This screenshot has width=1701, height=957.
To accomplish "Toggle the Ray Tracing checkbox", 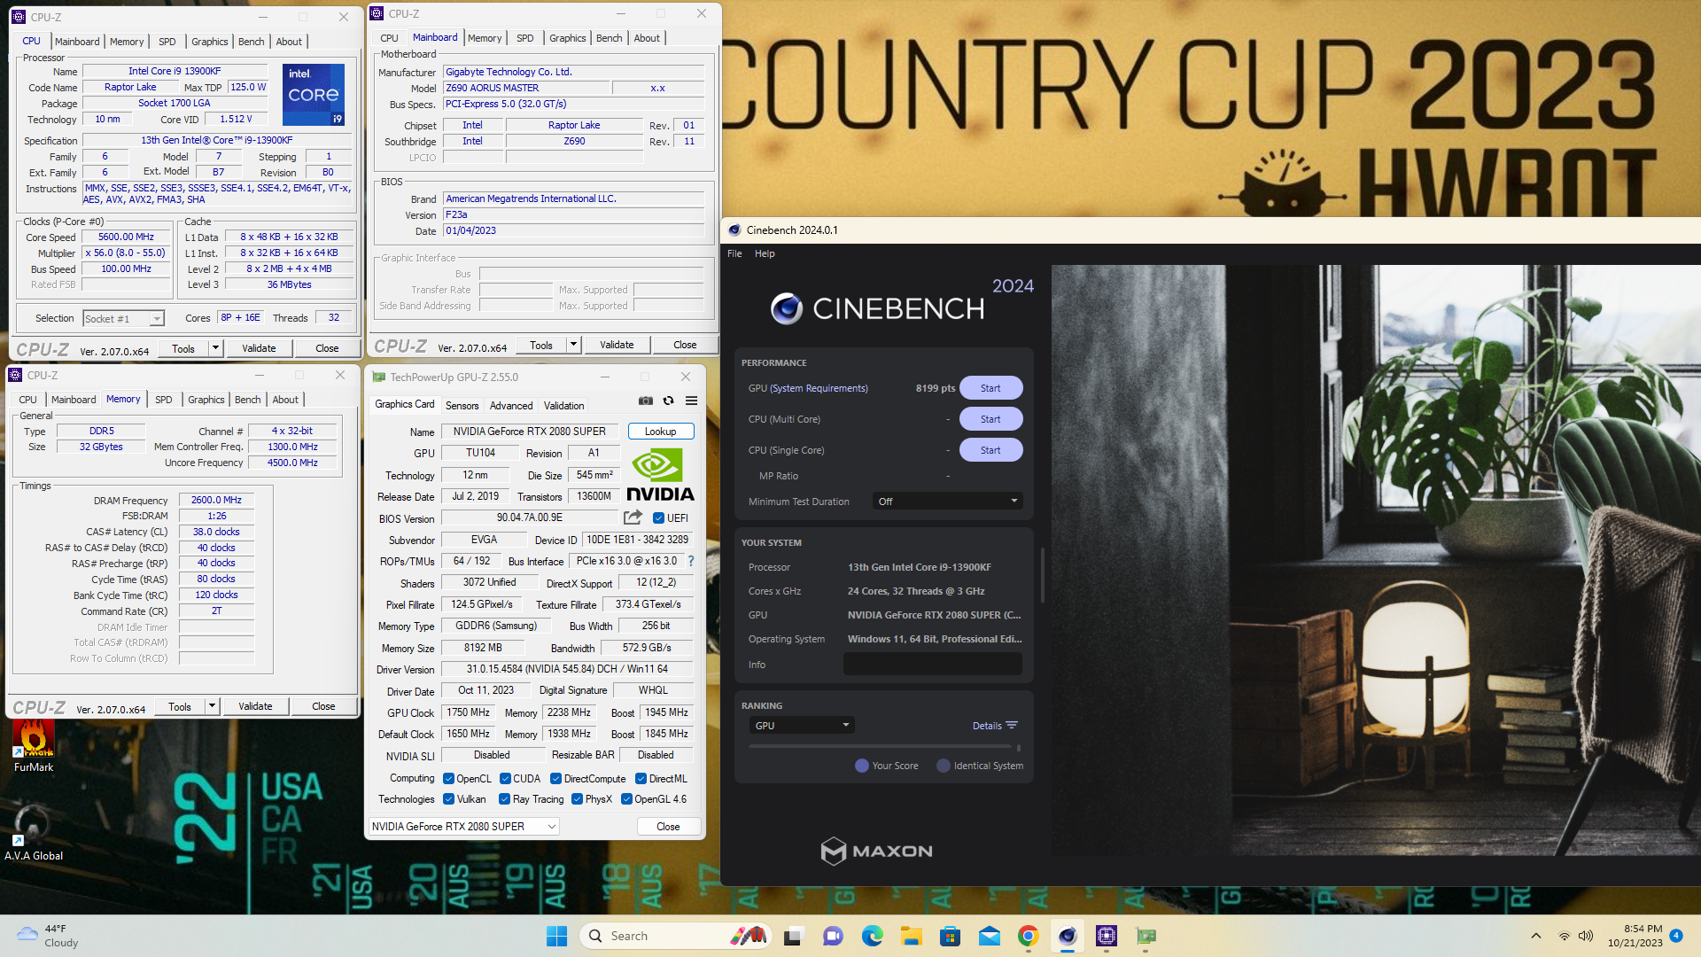I will (x=504, y=799).
